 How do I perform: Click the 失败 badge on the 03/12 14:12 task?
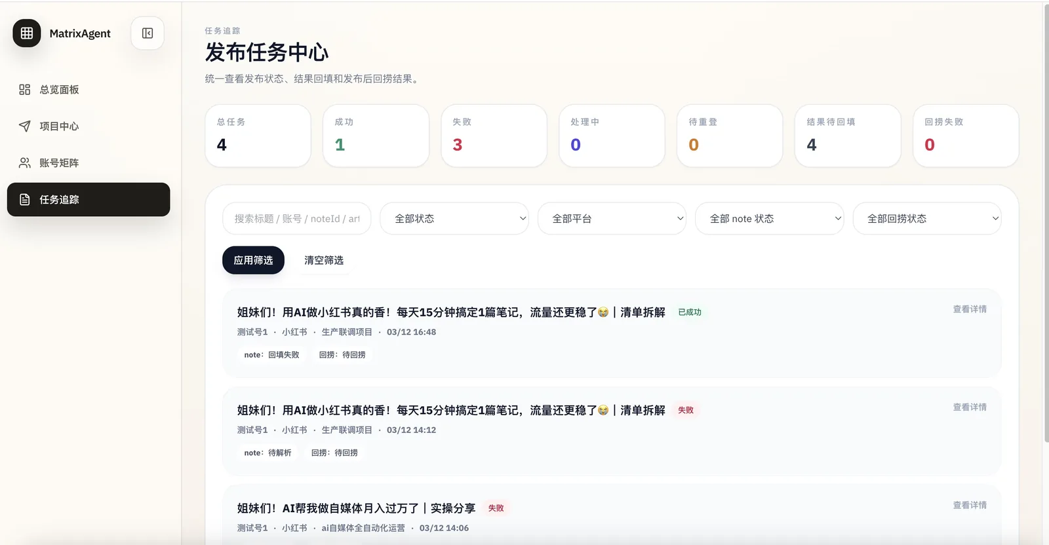(x=686, y=410)
